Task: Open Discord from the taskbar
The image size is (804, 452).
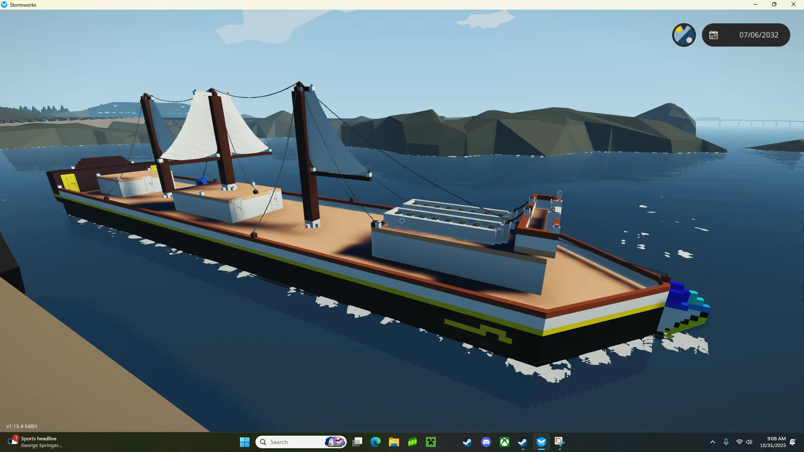Action: pyautogui.click(x=486, y=442)
